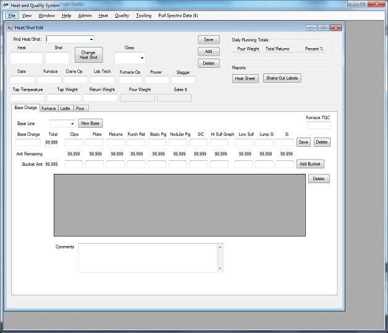Viewport: 388px width, 333px height.
Task: Click the Heat input field
Action: point(26,58)
